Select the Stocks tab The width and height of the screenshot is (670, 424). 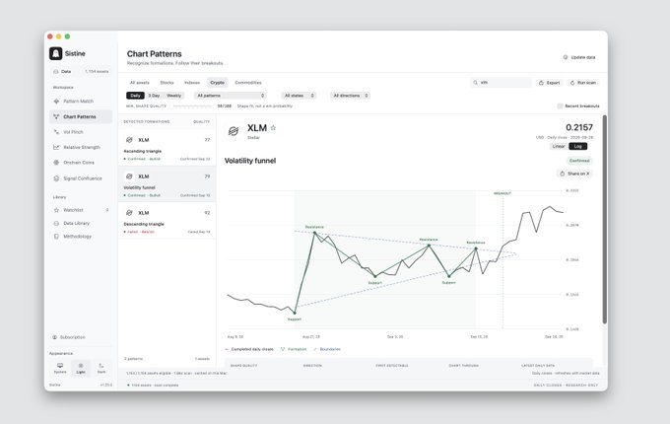click(x=167, y=83)
